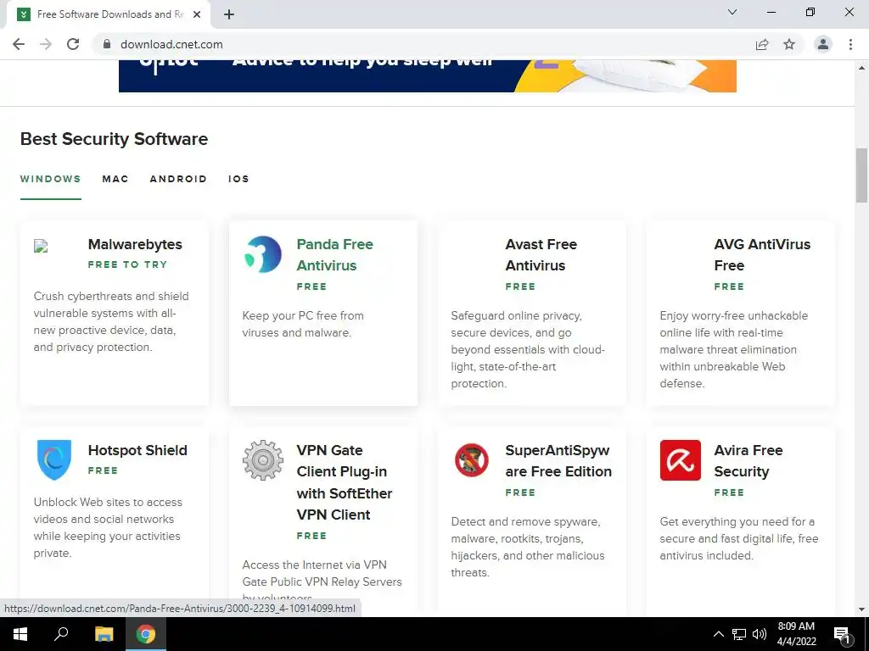Click the Free Software Downloads browser tab
The image size is (869, 651).
point(108,14)
